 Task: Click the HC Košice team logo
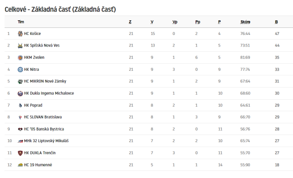coord(20,34)
